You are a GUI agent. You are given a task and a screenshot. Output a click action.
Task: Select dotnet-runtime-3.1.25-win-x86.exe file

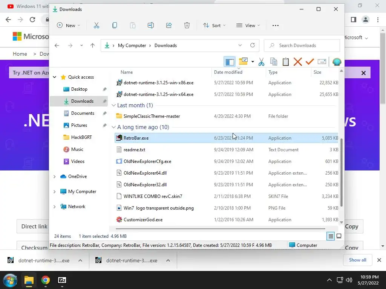226,83
